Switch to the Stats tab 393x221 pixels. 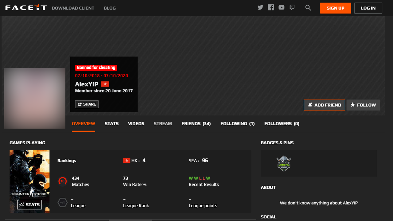point(111,124)
